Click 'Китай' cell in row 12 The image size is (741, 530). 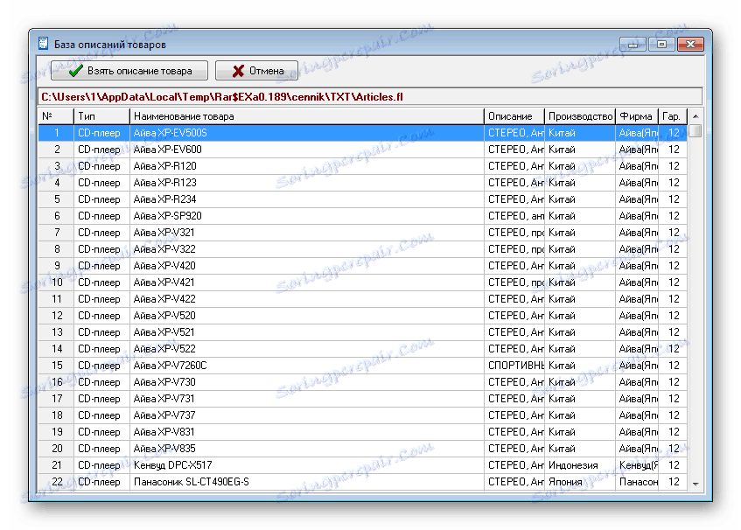point(580,316)
